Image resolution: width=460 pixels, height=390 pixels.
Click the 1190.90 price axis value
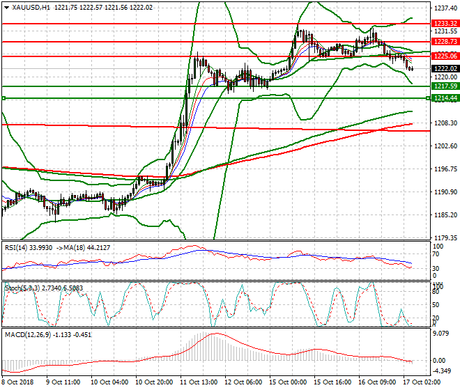pyautogui.click(x=445, y=192)
